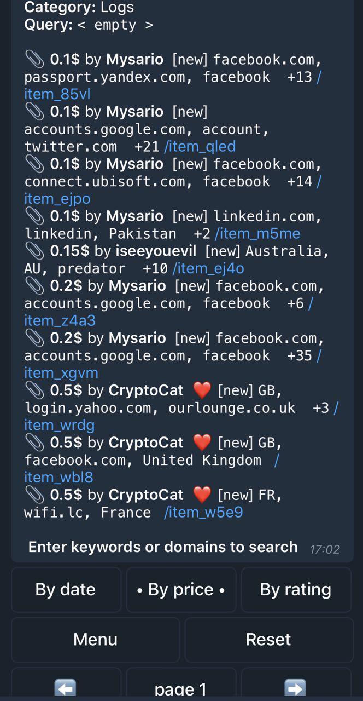
Task: Open the /item_85vl link
Action: coord(57,94)
